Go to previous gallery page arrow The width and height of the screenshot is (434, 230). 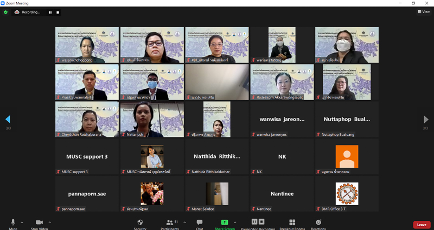8,119
